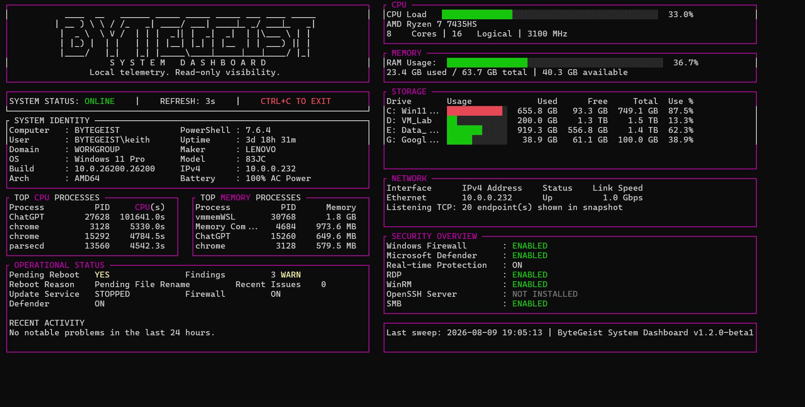Click the uptime value 3d 18h 31m
805x407 pixels.
tap(271, 140)
